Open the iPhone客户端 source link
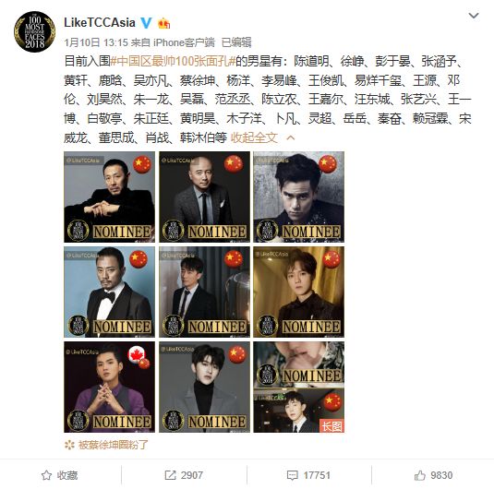494x489 pixels. [184, 42]
